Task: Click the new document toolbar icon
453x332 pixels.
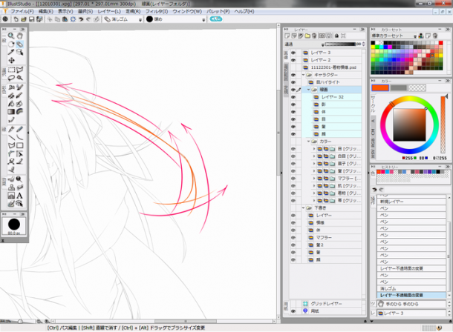Action: [x=16, y=19]
